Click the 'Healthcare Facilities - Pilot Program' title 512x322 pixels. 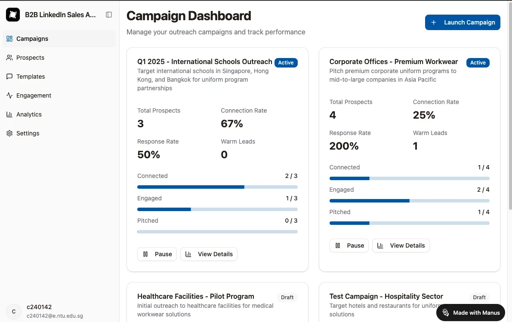click(196, 296)
